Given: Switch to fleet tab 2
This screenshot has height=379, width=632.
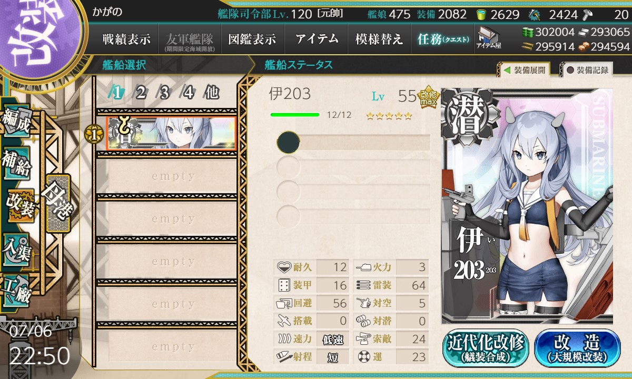Looking at the screenshot, I should click(x=140, y=93).
